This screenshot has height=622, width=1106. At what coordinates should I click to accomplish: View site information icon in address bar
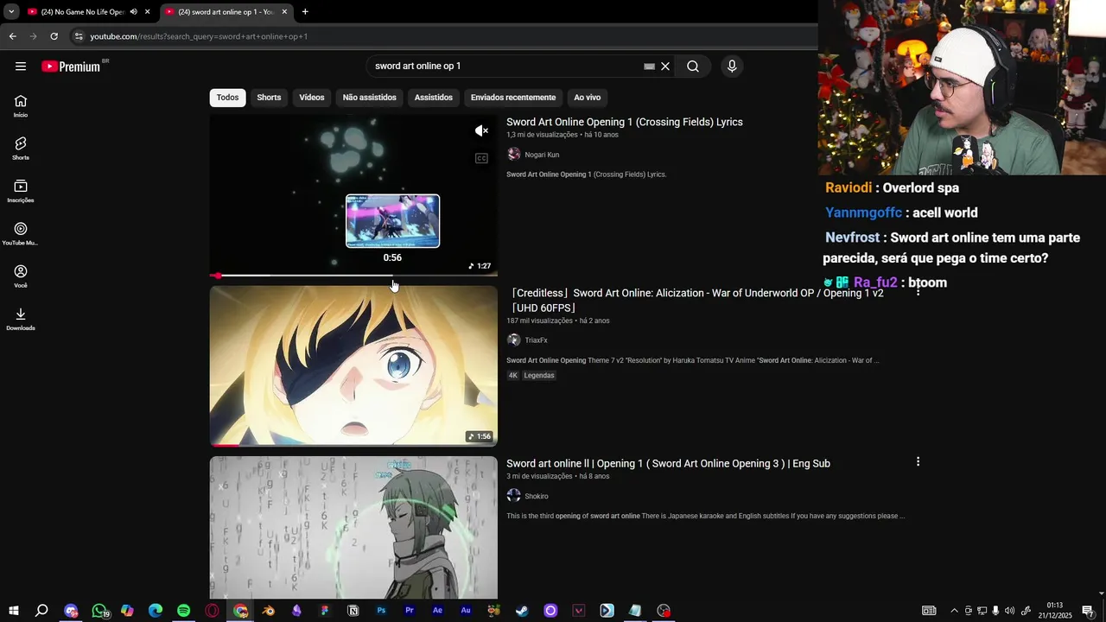pos(79,36)
